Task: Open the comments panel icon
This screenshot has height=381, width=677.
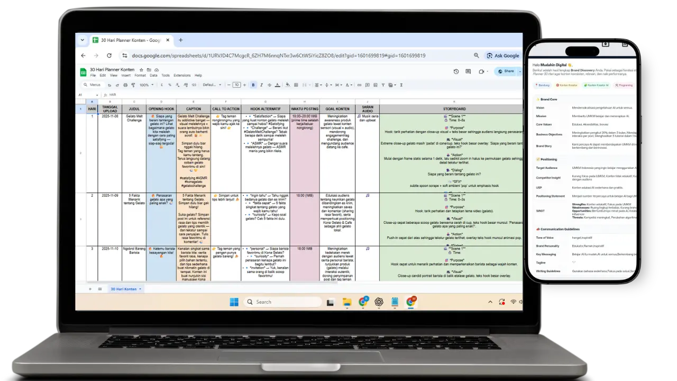Action: 469,71
